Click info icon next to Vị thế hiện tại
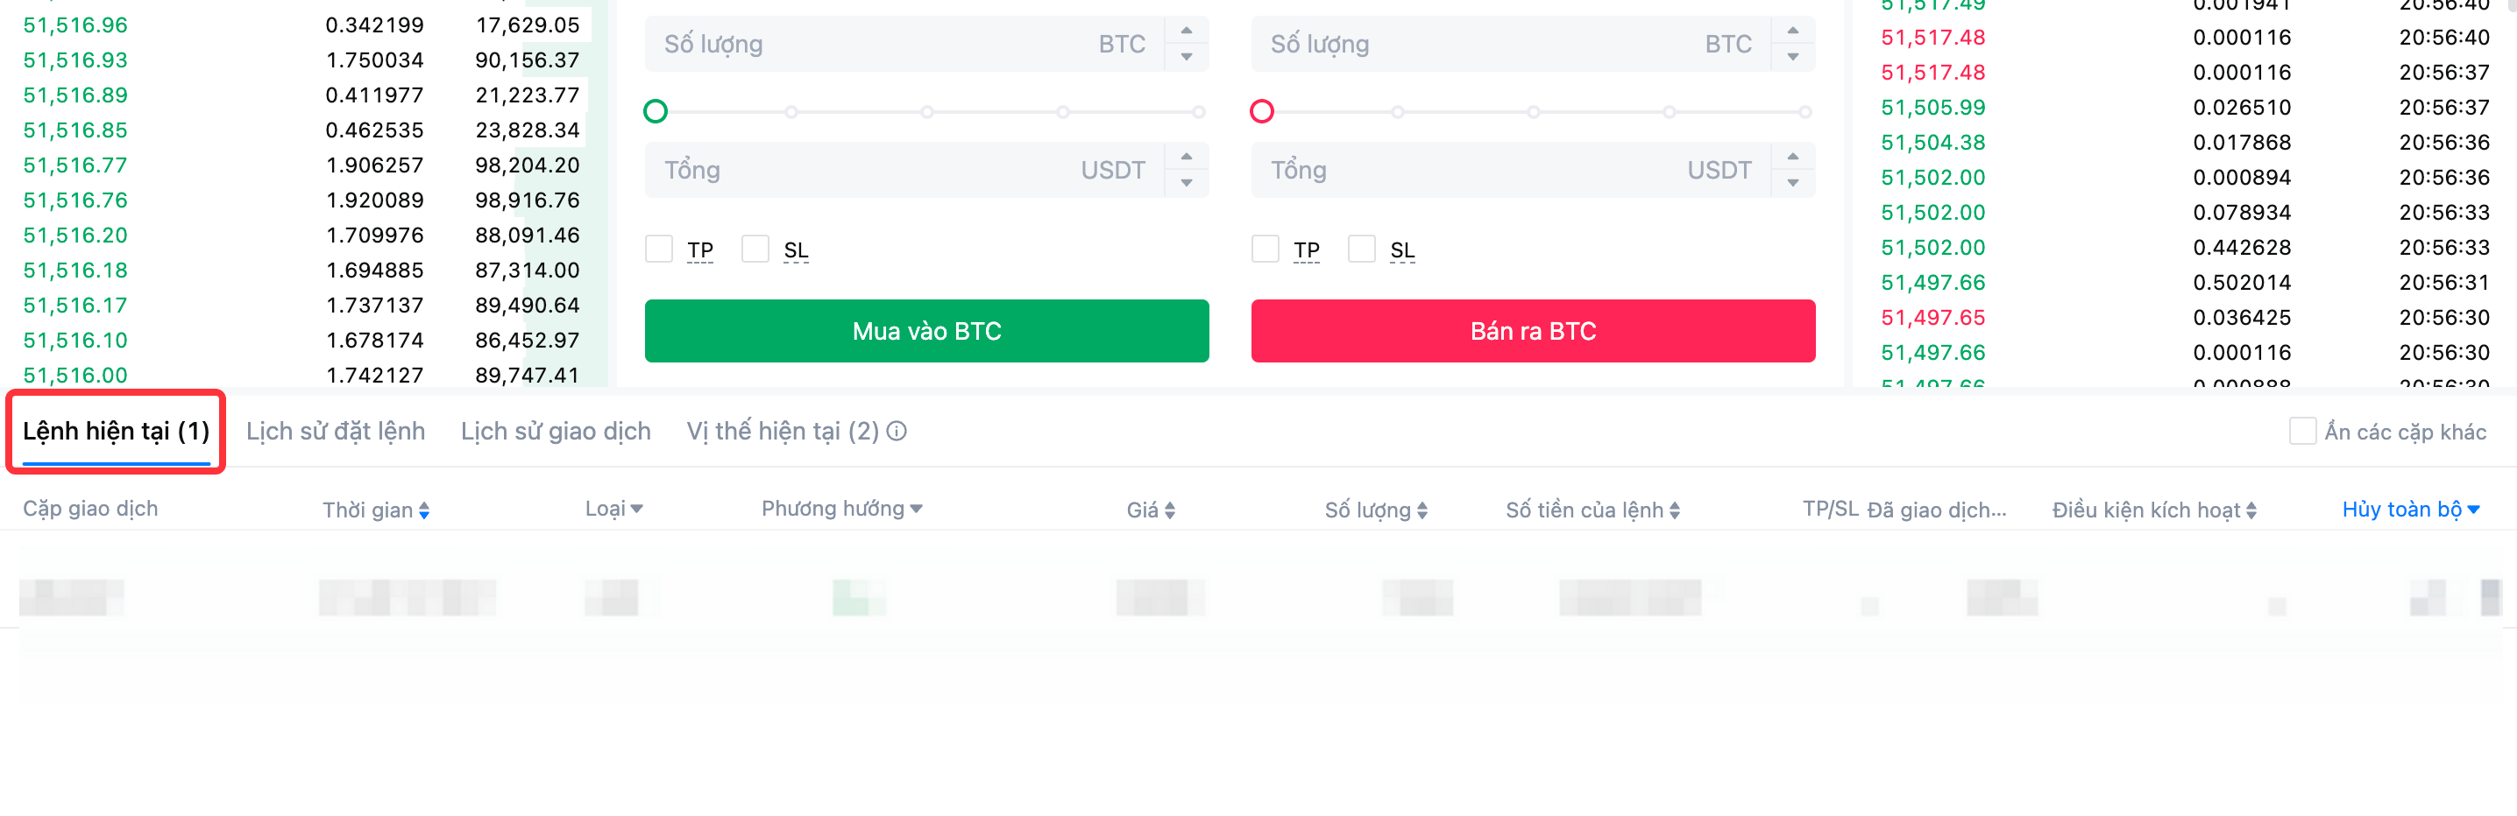 pos(897,432)
